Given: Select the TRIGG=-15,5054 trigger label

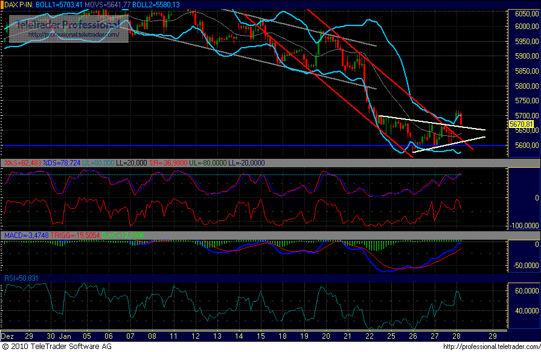Looking at the screenshot, I should [x=75, y=235].
